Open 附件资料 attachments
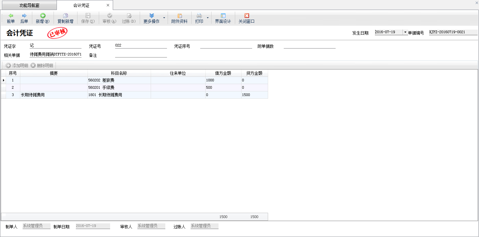The height and width of the screenshot is (237, 479). pyautogui.click(x=179, y=16)
